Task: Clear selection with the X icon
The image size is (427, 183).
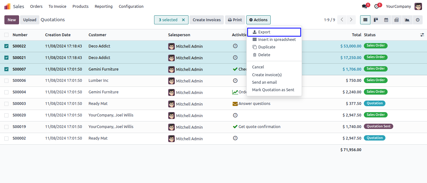Action: tap(183, 20)
